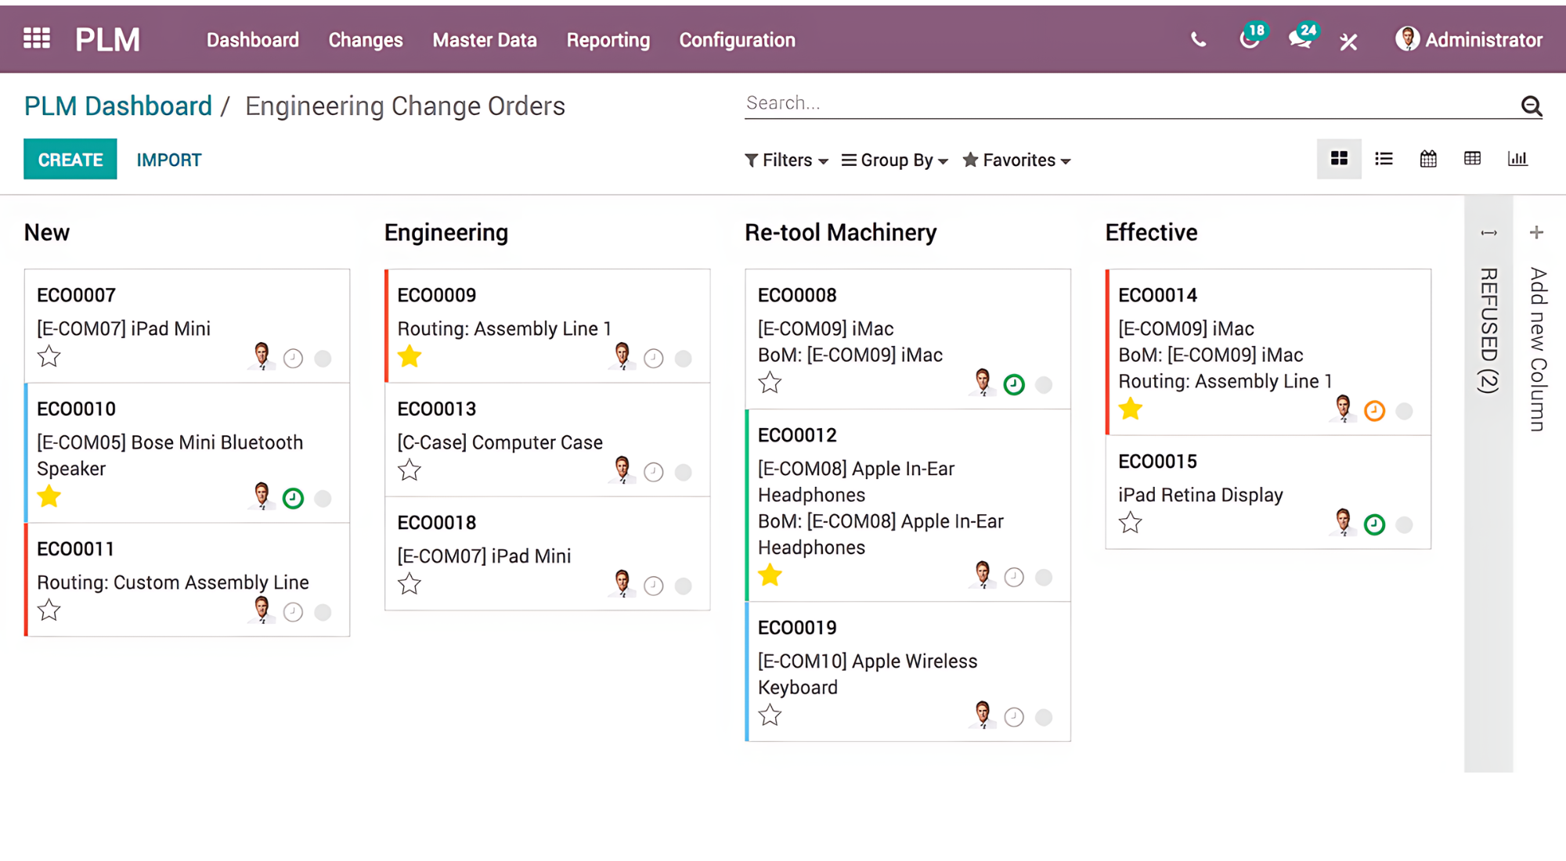
Task: Open the Reporting menu
Action: pos(608,40)
